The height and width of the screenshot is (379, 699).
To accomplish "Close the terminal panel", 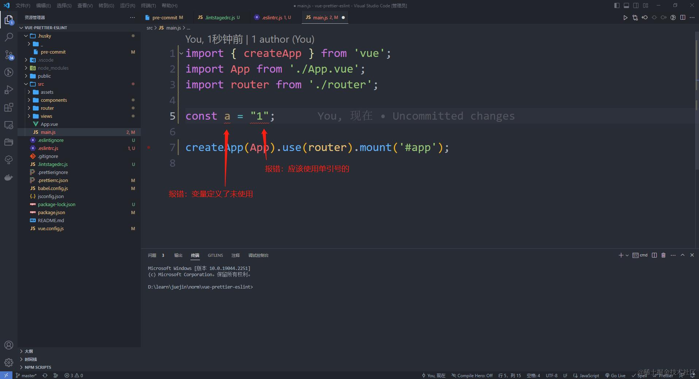I will pos(692,255).
